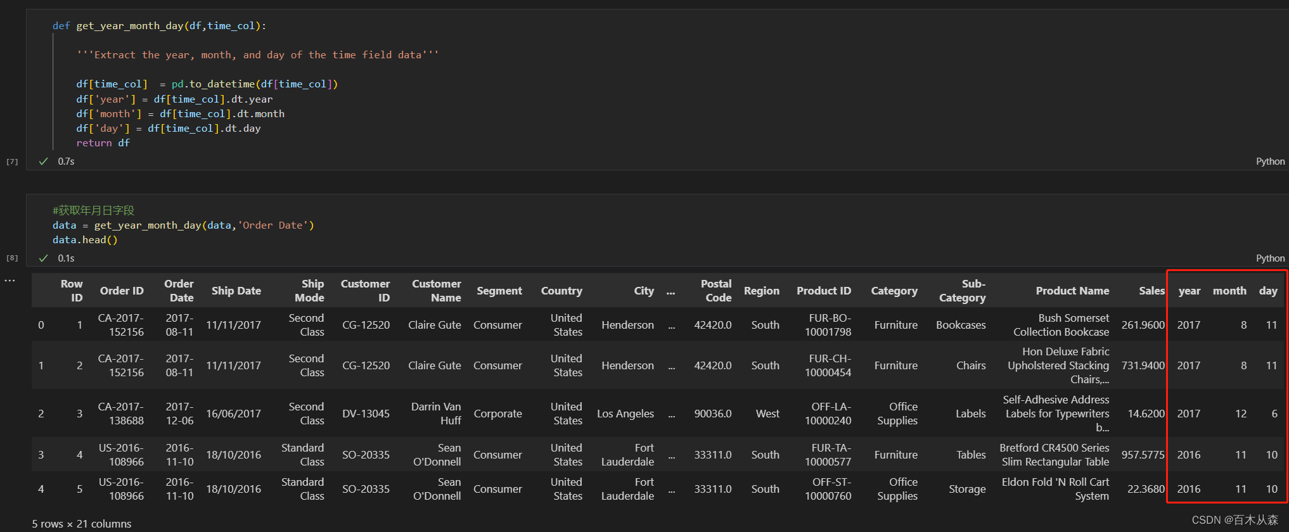The image size is (1289, 532).
Task: Click the Segment column header
Action: pyautogui.click(x=499, y=291)
